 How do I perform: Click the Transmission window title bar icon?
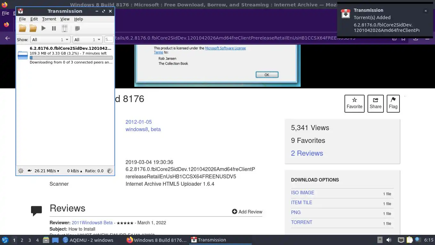point(20,11)
